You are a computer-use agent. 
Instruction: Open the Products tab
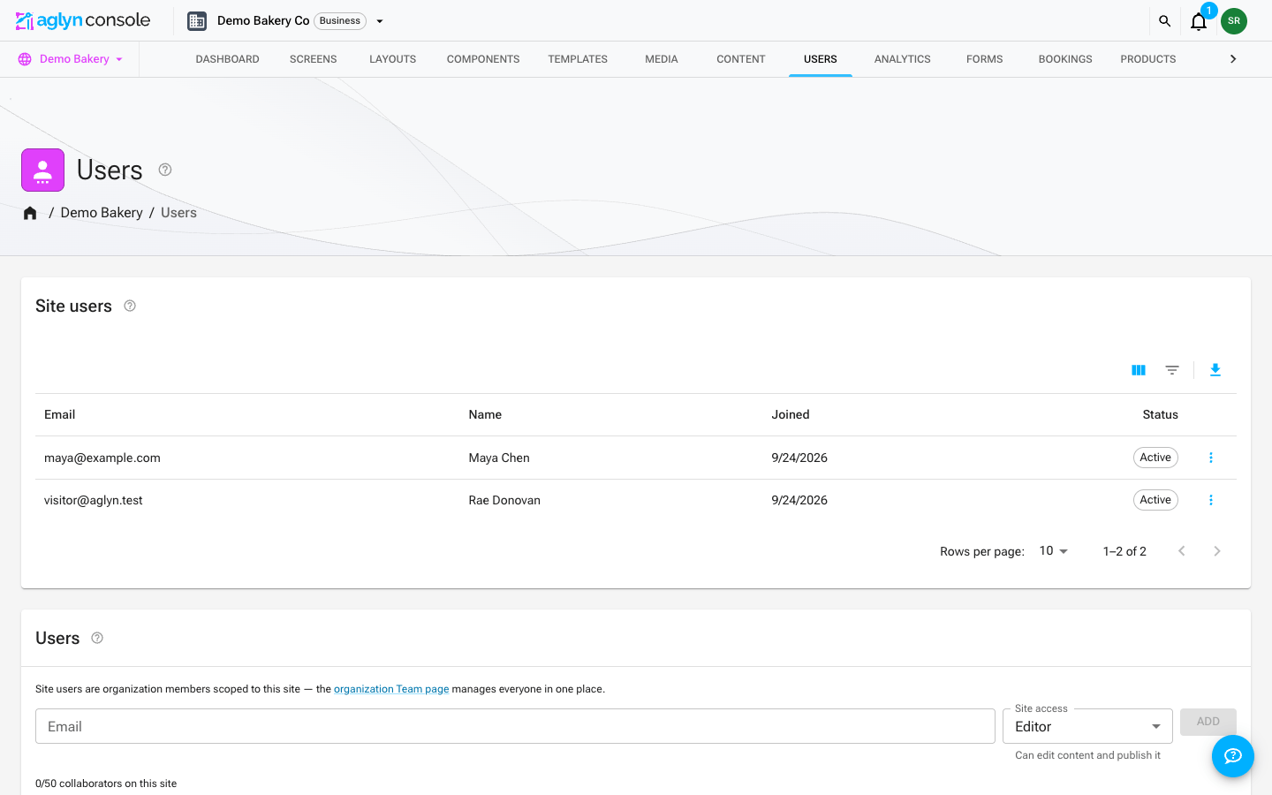coord(1148,59)
